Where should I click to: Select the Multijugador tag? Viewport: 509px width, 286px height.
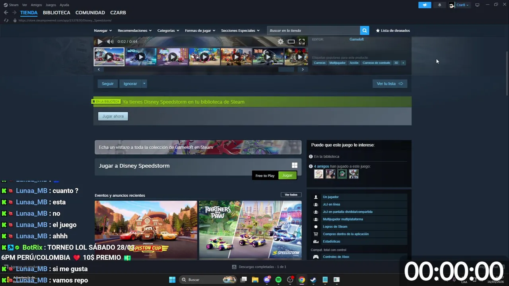337,63
